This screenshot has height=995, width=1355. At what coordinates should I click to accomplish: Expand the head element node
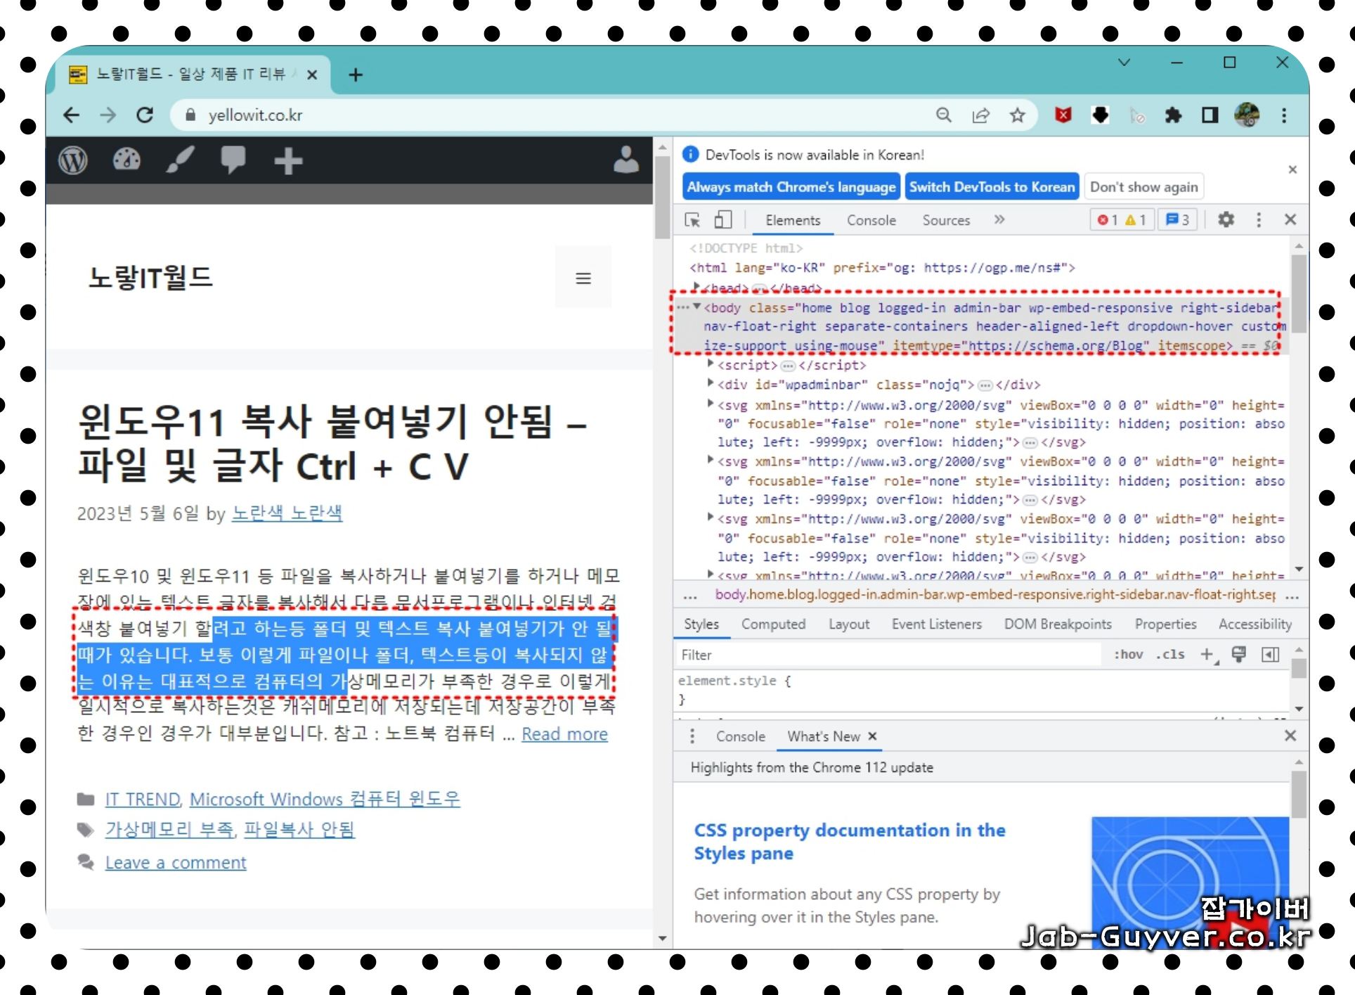(696, 287)
